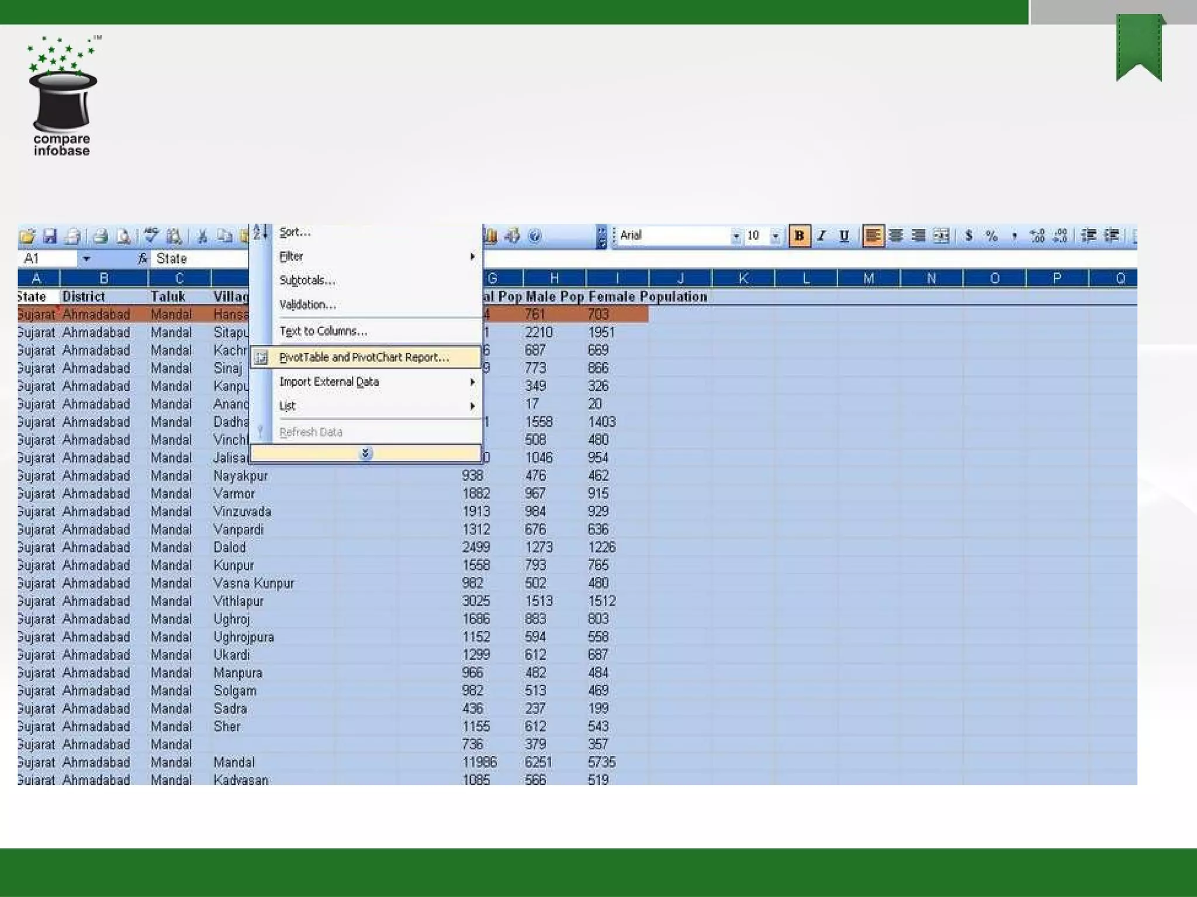The width and height of the screenshot is (1197, 897).
Task: Select PivotTable and PivotChart Report menu item
Action: pos(364,357)
